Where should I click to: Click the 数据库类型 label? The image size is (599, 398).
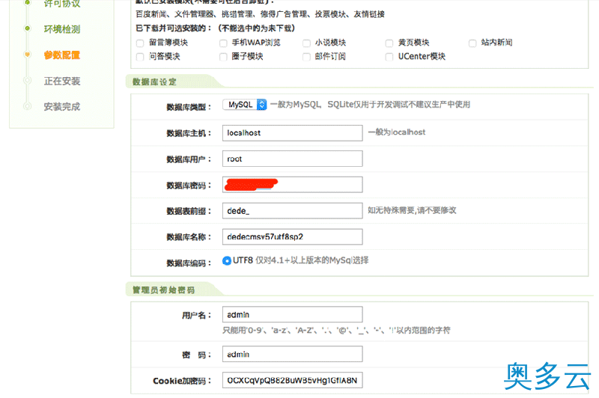click(x=189, y=107)
